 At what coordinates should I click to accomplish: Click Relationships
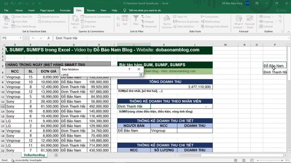pos(211,22)
